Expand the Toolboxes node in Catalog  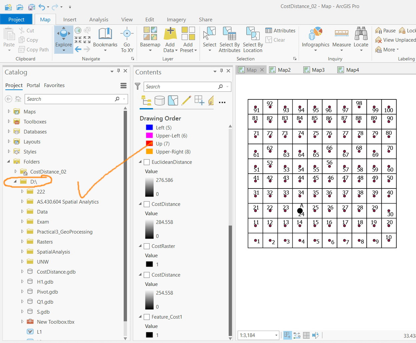pyautogui.click(x=9, y=121)
